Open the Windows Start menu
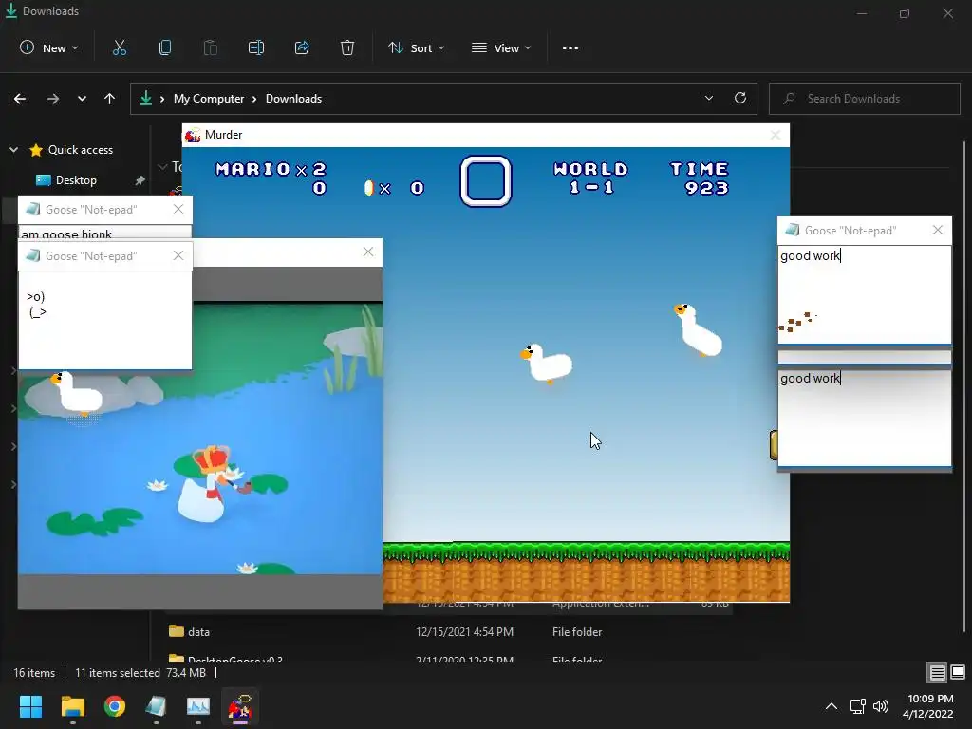The height and width of the screenshot is (729, 972). pos(30,706)
